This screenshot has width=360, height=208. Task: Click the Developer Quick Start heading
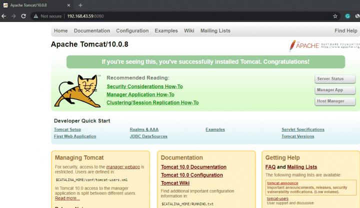point(82,121)
